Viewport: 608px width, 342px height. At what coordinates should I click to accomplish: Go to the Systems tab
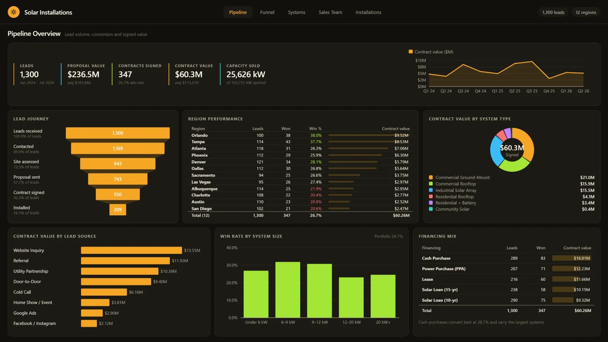296,12
